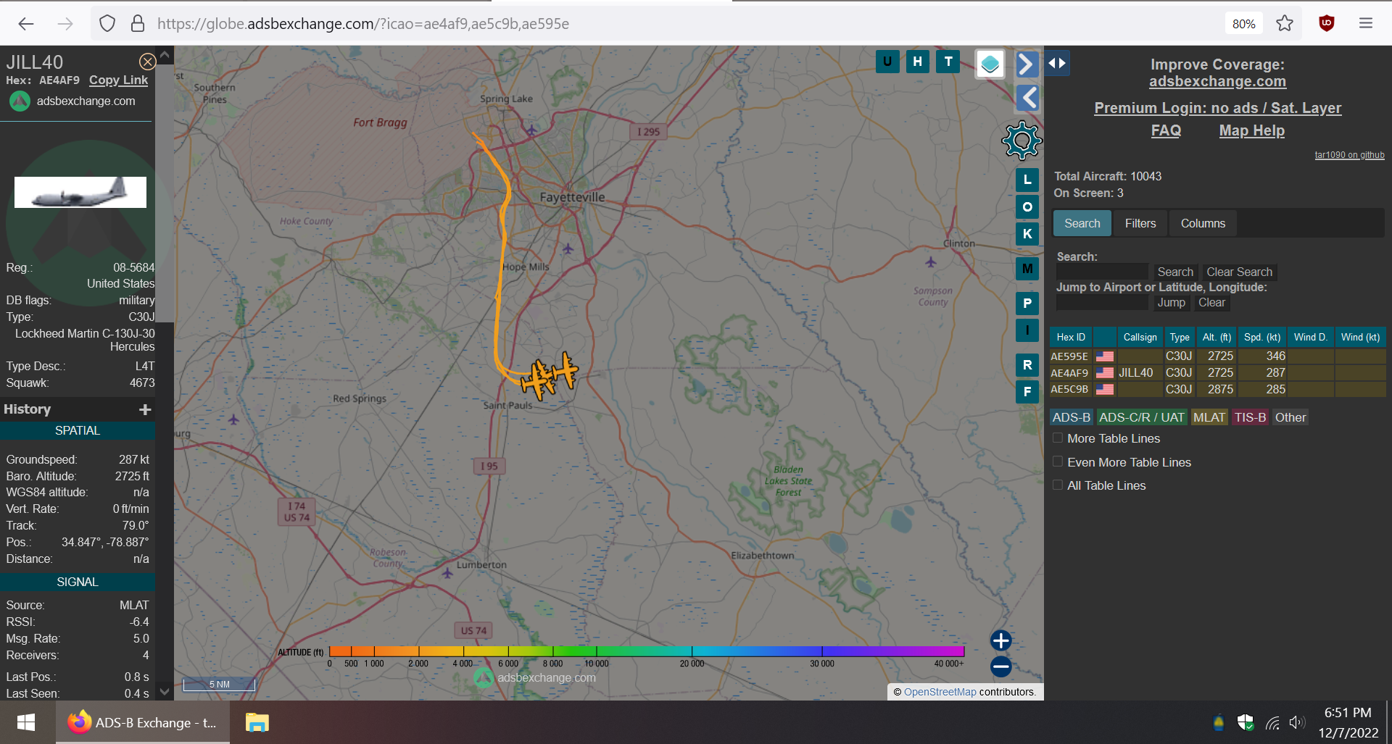Click the uBlock Origin extension icon

1327,23
